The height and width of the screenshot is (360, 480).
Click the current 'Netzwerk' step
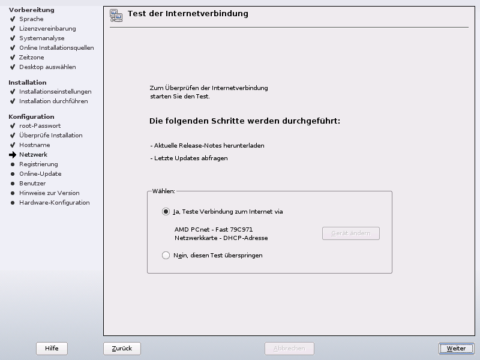click(33, 155)
